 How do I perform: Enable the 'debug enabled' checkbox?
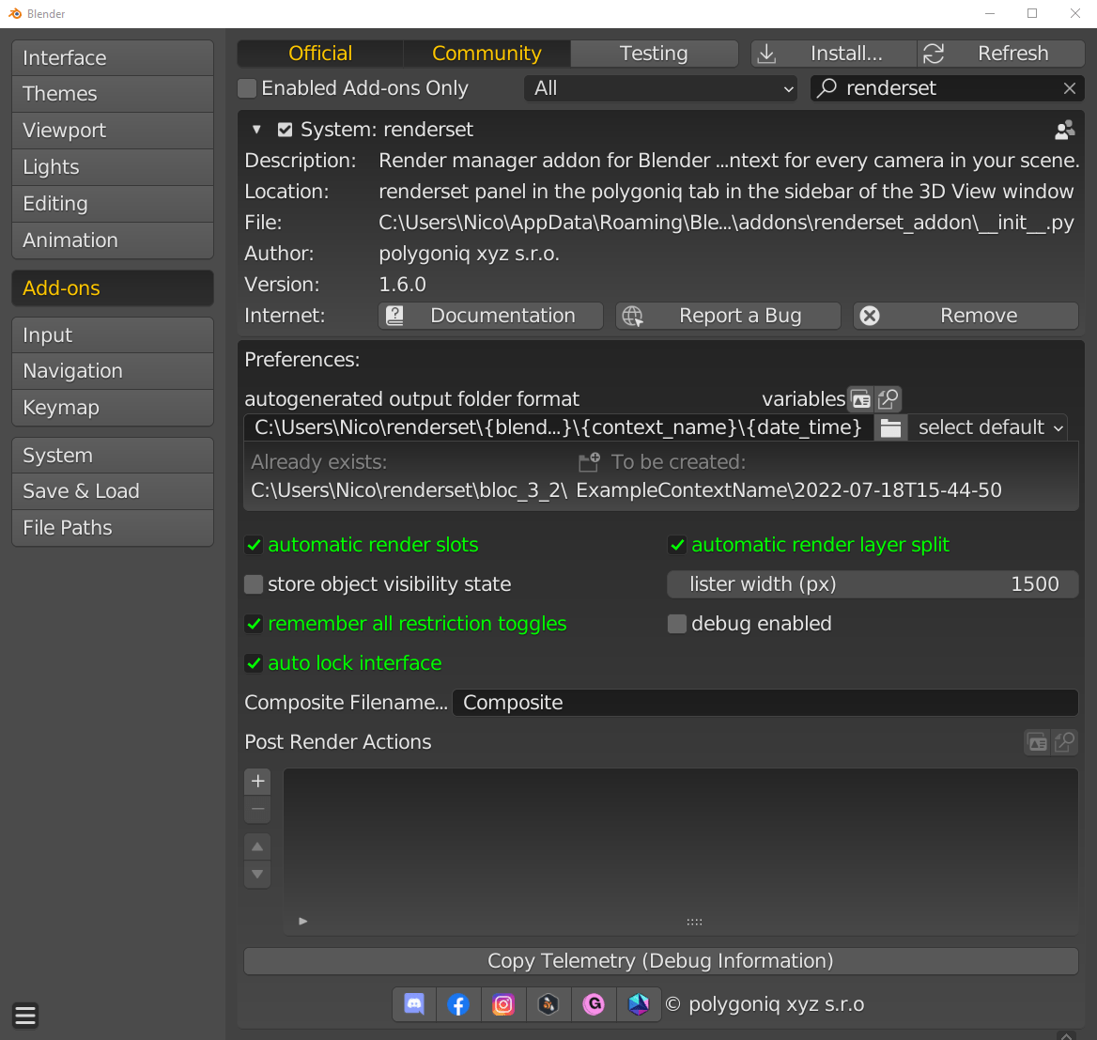pyautogui.click(x=676, y=624)
